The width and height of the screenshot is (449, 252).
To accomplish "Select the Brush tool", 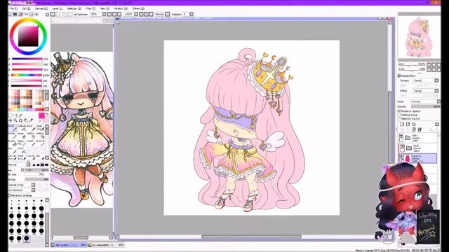I will (32, 128).
